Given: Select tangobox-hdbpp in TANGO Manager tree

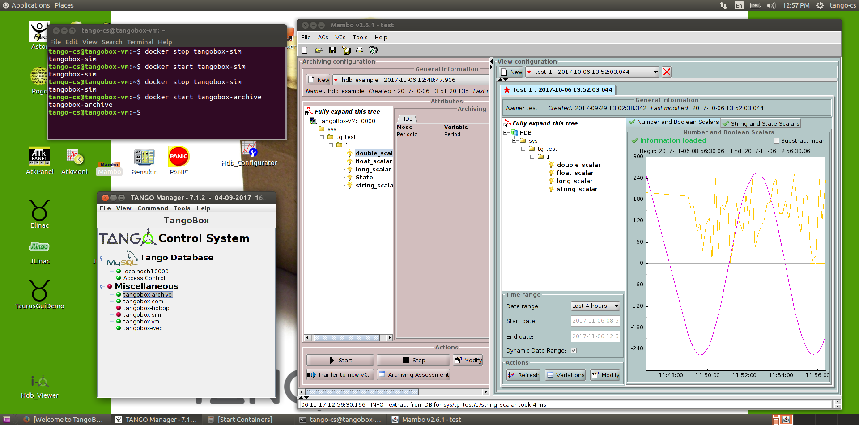Looking at the screenshot, I should [146, 308].
